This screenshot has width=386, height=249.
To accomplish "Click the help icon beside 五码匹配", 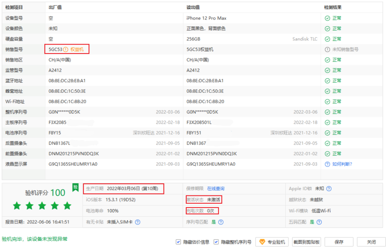I will pyautogui.click(x=319, y=222).
